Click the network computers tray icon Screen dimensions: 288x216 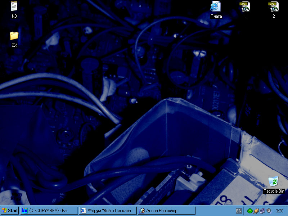point(262,211)
